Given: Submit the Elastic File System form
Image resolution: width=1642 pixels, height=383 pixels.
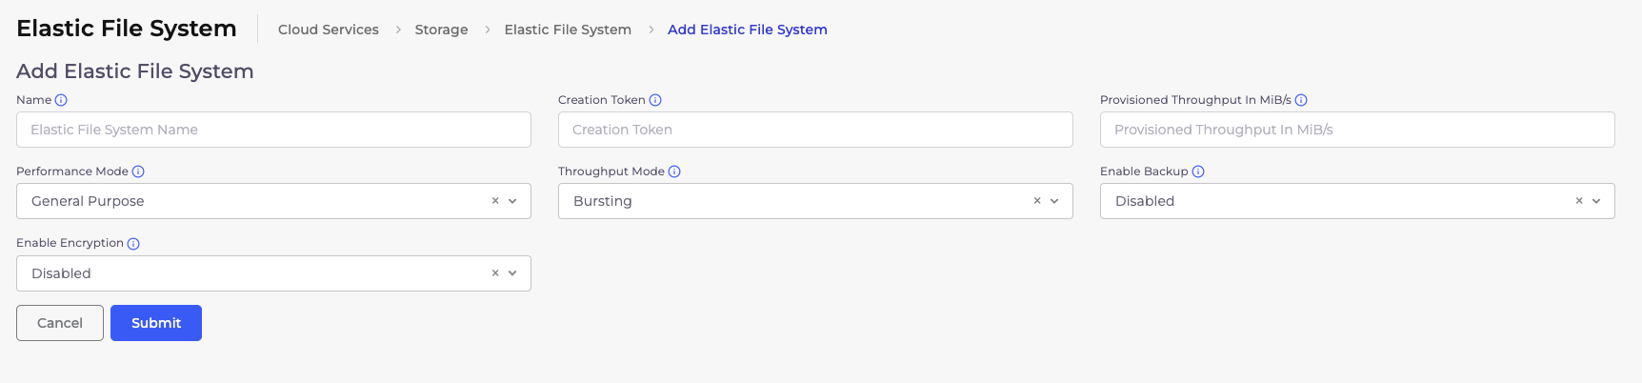Looking at the screenshot, I should (x=156, y=323).
